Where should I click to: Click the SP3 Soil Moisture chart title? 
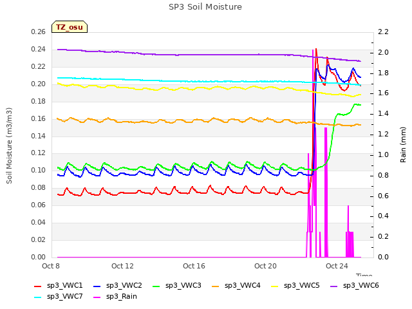pos(205,7)
